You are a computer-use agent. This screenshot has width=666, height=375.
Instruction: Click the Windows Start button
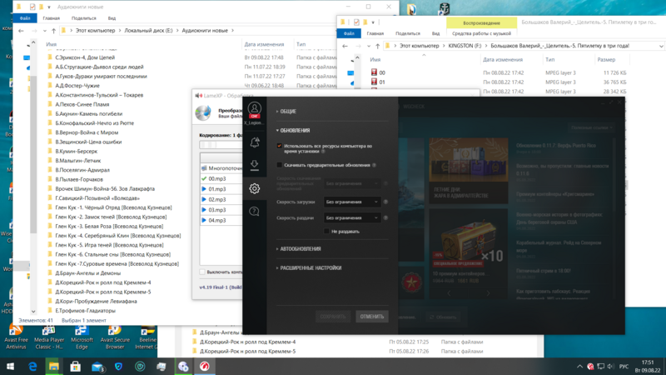pyautogui.click(x=10, y=367)
